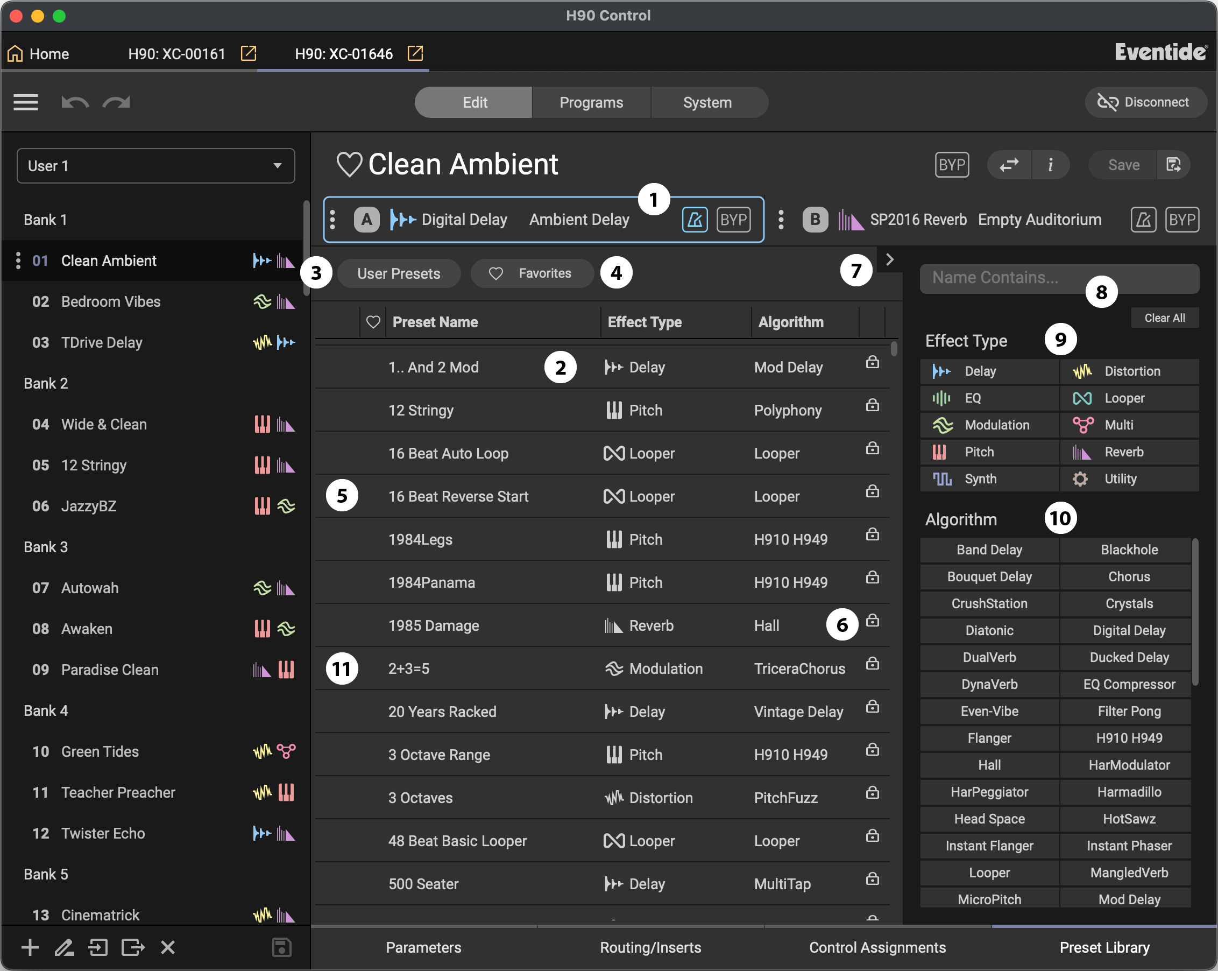This screenshot has width=1218, height=971.
Task: Collapse the filter panel chevron
Action: click(x=889, y=259)
